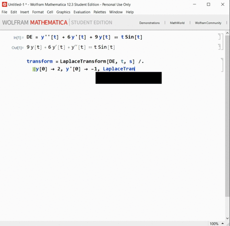Open the Wolfram Community link
The width and height of the screenshot is (230, 226).
tap(208, 23)
